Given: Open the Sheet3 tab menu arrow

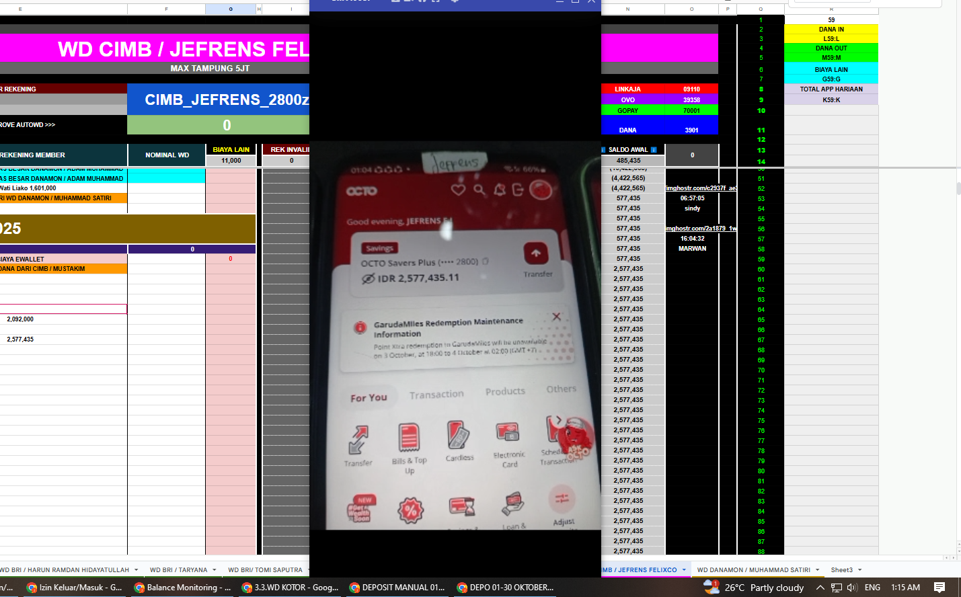Looking at the screenshot, I should pos(859,569).
